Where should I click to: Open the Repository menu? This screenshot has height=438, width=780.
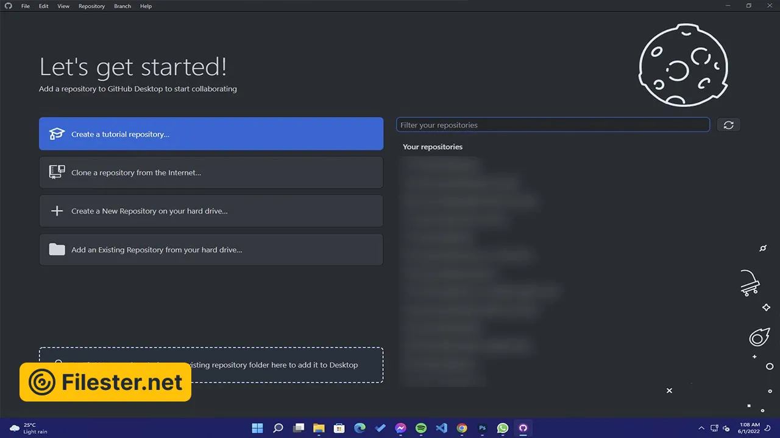[x=91, y=6]
